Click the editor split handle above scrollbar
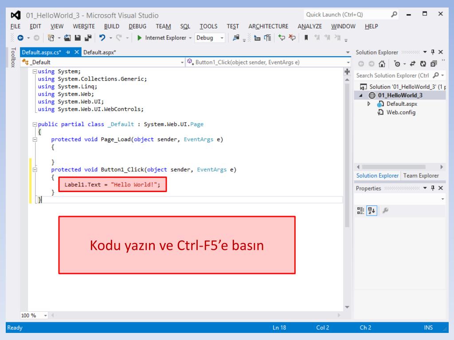454x340 pixels. [x=347, y=71]
